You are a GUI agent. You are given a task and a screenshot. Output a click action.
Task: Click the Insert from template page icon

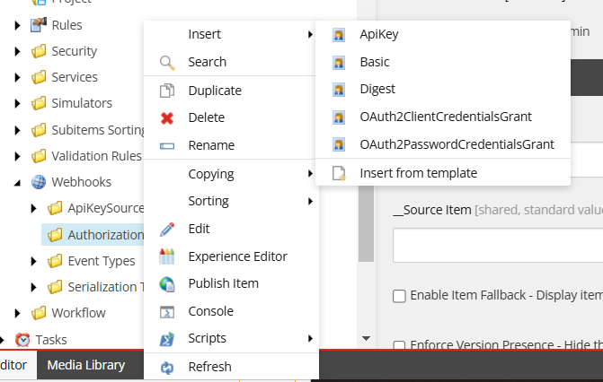click(339, 173)
